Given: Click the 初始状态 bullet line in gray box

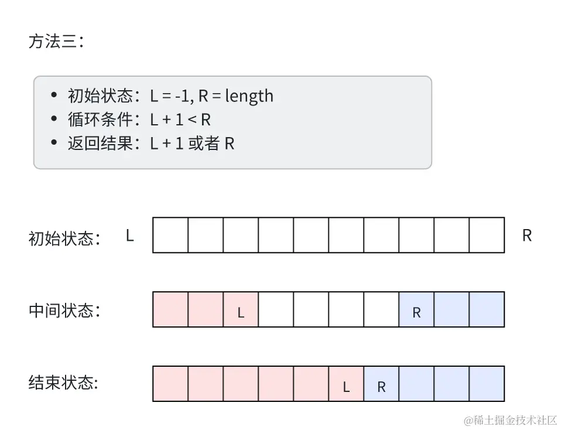Looking at the screenshot, I should pos(170,95).
